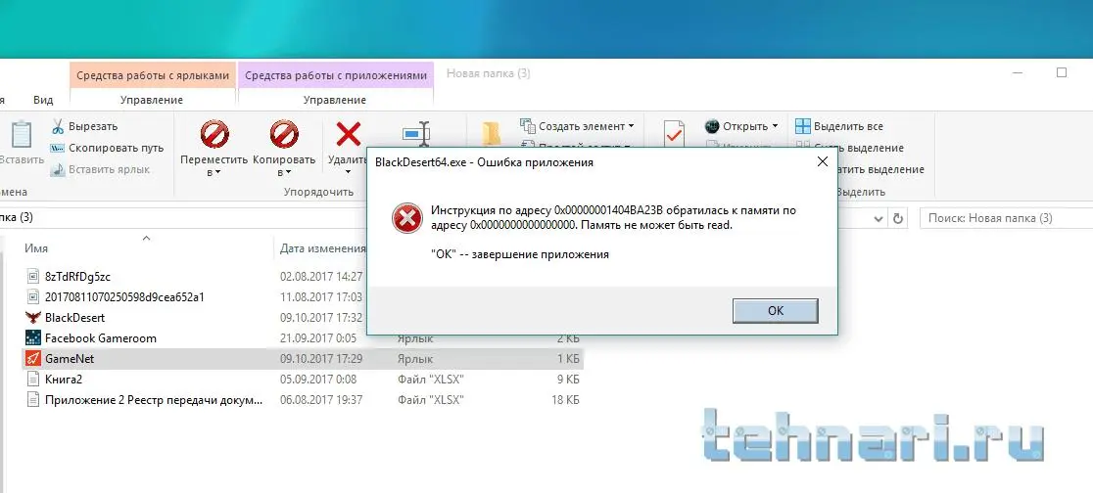Click the address bar path Новая папка (3)

point(17,217)
